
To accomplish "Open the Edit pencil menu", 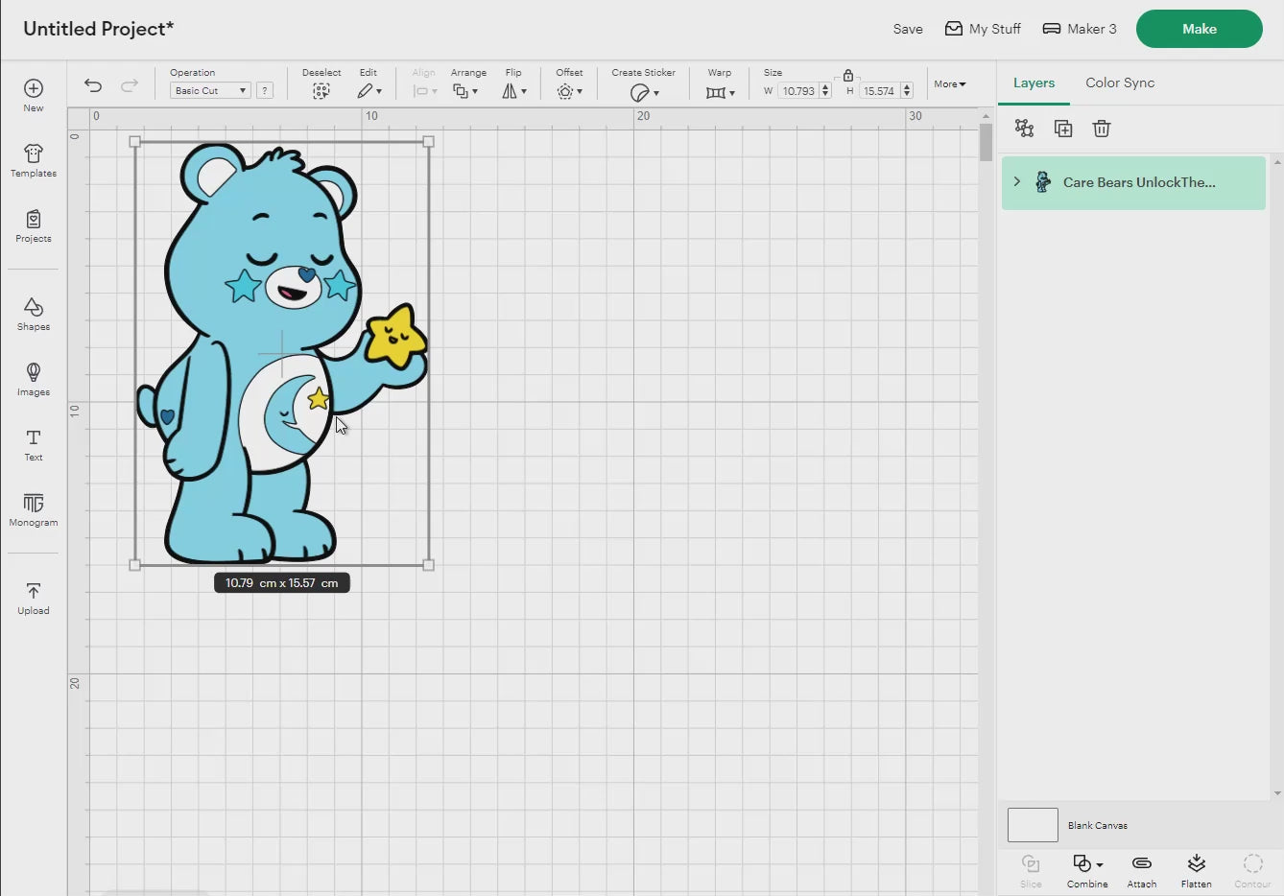I will [x=369, y=91].
